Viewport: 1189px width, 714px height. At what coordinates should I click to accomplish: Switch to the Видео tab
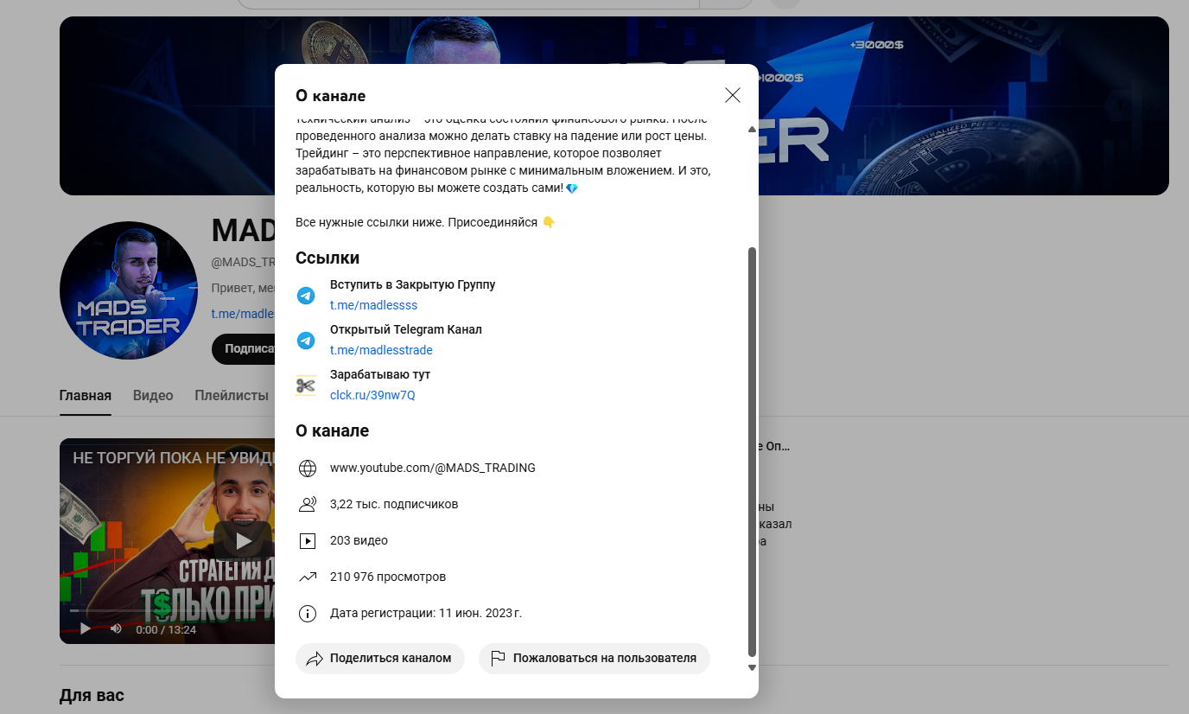(x=153, y=396)
